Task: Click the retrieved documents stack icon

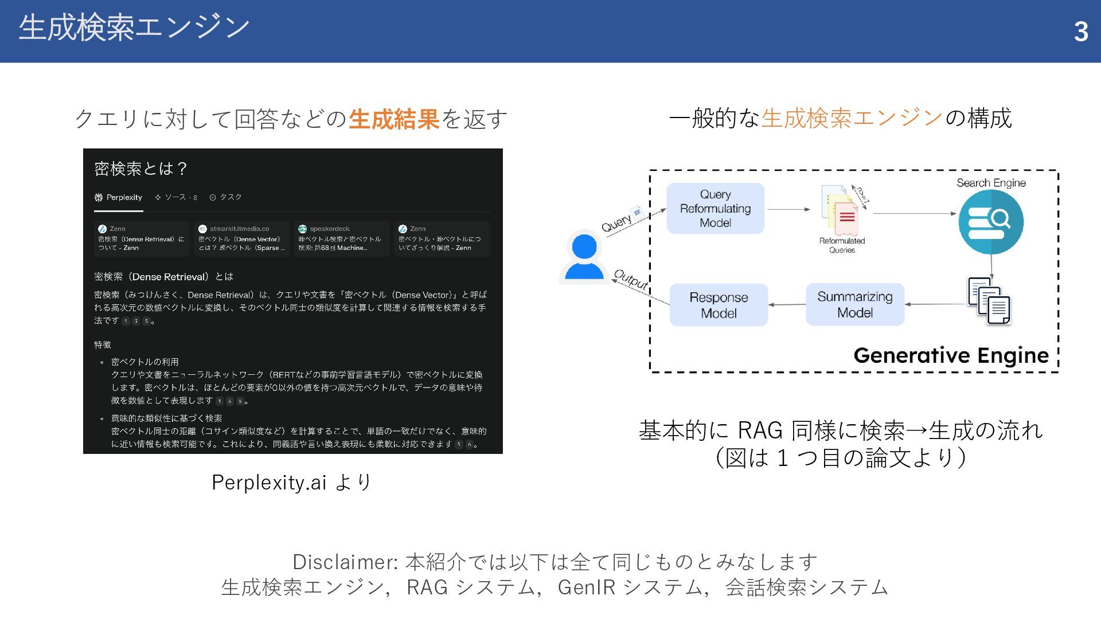Action: point(989,301)
